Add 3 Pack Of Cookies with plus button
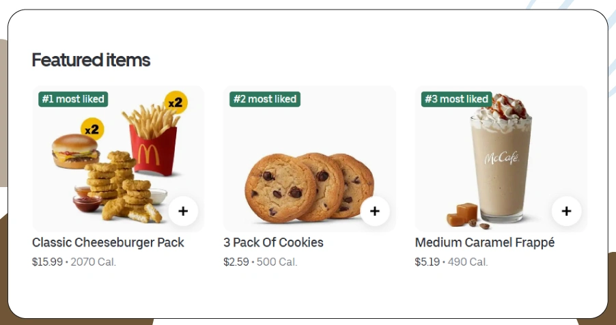 click(x=374, y=211)
